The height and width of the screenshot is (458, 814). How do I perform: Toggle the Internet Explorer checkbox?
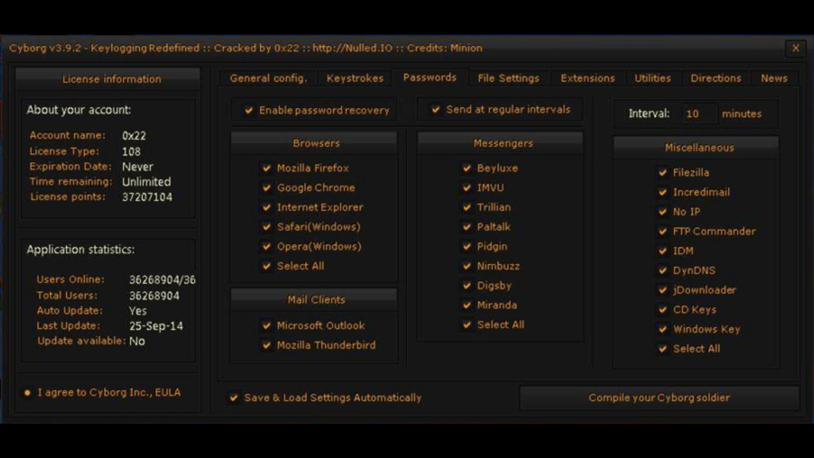coord(267,208)
